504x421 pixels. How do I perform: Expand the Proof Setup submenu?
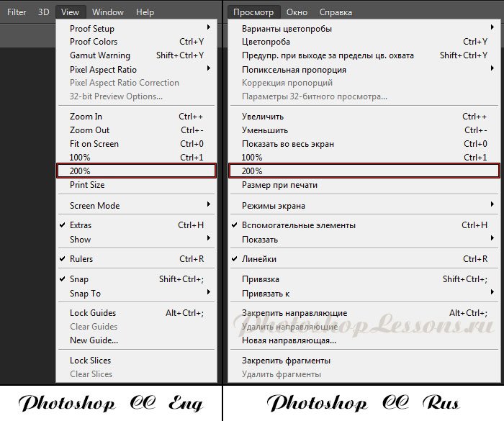point(137,28)
